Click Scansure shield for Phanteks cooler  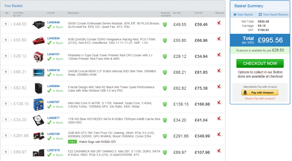point(165,57)
